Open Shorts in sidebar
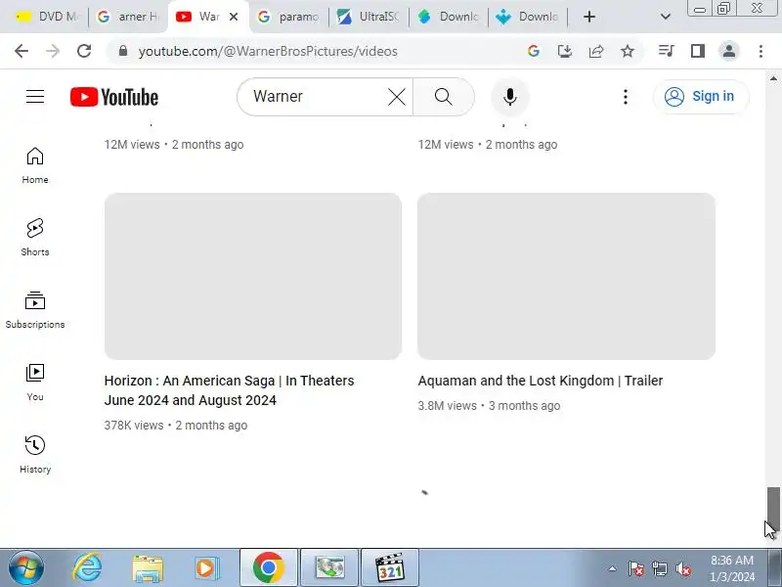Image resolution: width=782 pixels, height=587 pixels. tap(35, 238)
